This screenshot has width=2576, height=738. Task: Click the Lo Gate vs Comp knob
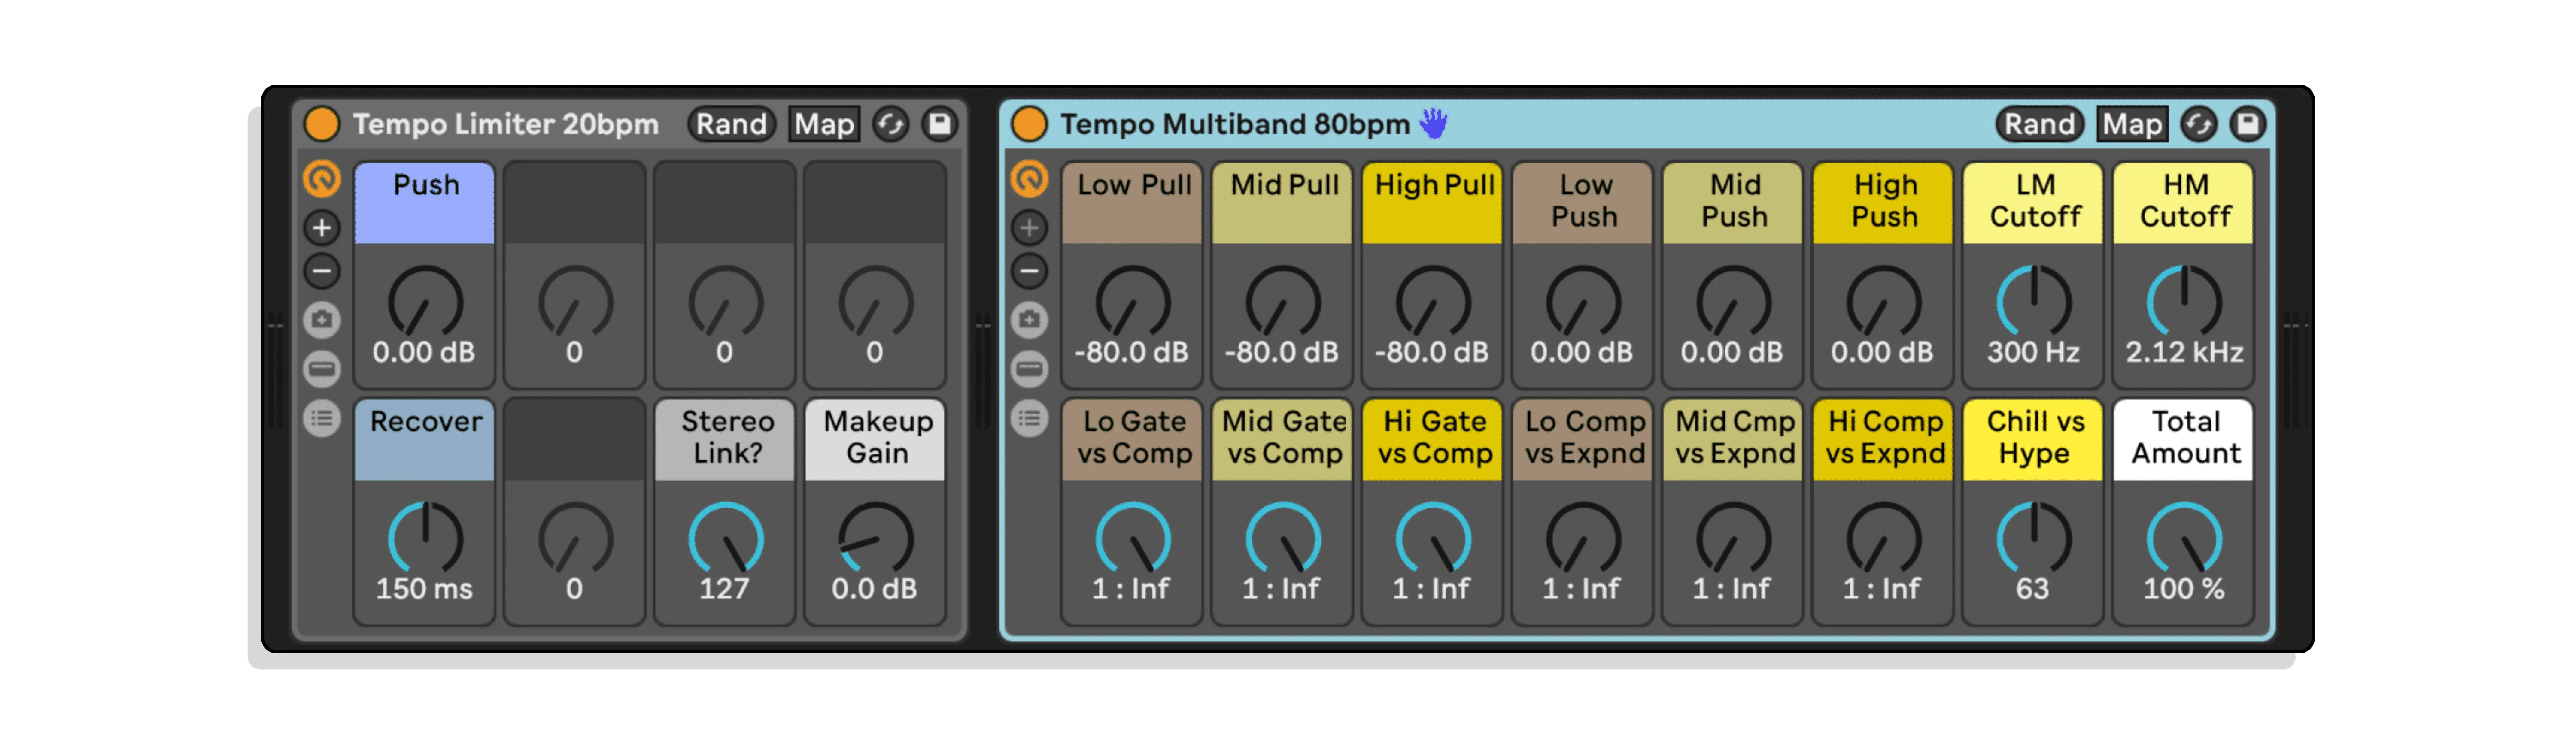[x=1132, y=538]
